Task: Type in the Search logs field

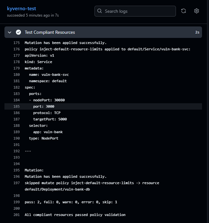Action: [139, 11]
